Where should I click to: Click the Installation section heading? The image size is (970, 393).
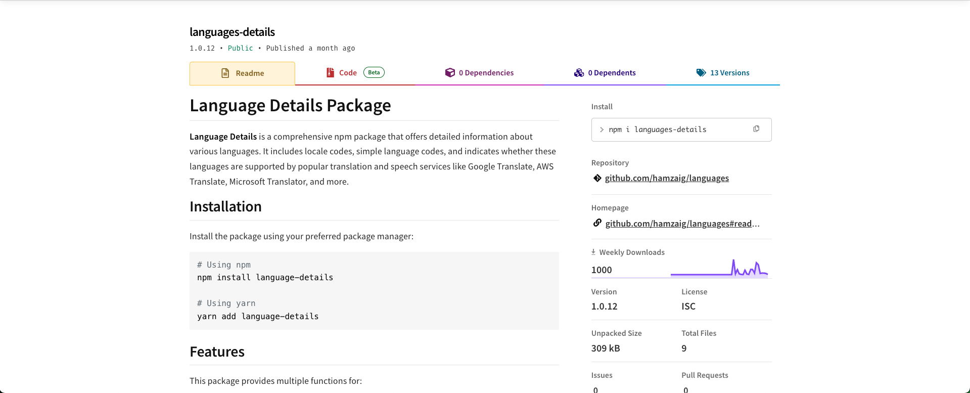point(225,206)
